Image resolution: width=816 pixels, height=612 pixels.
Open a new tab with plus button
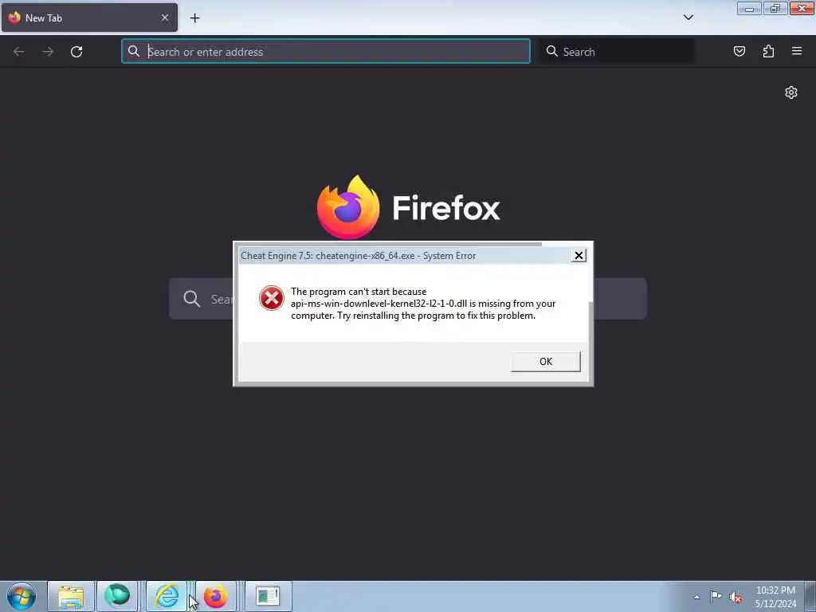194,18
